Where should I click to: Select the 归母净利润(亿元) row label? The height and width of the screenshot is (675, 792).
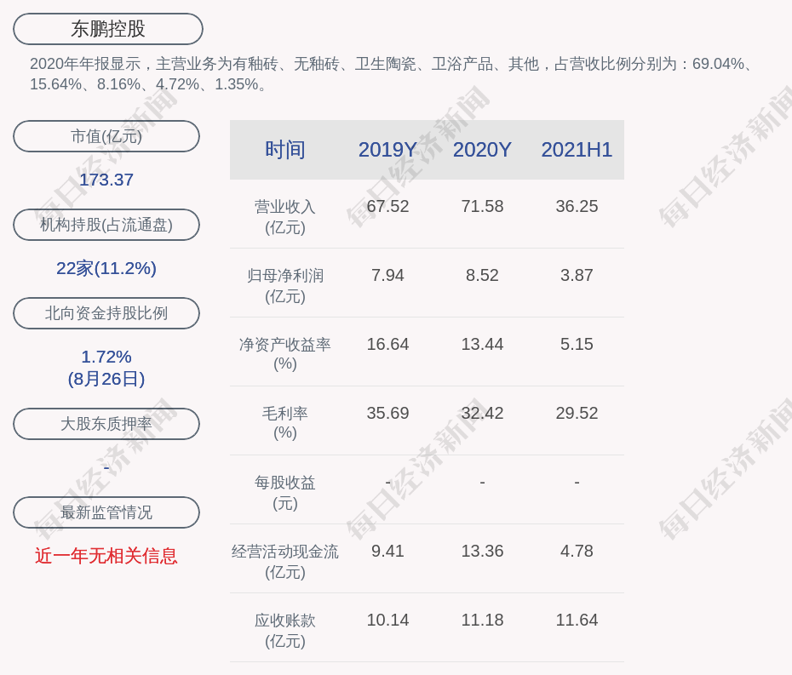point(285,286)
